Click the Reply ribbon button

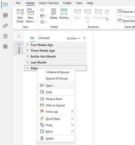point(77,14)
